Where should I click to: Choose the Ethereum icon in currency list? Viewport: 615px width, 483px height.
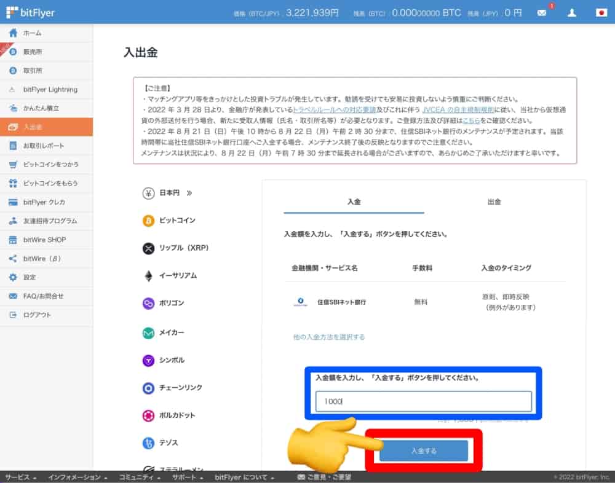pos(148,276)
